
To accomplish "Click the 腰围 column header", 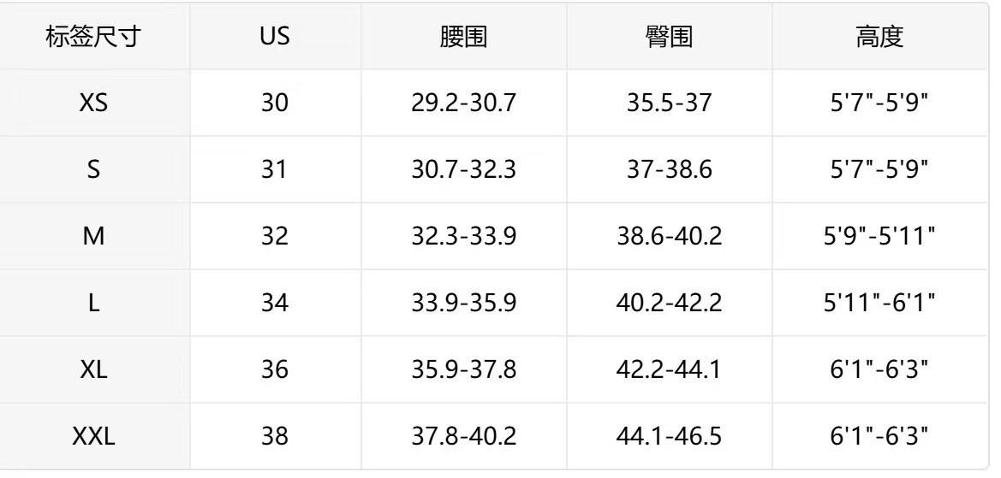I will click(463, 38).
